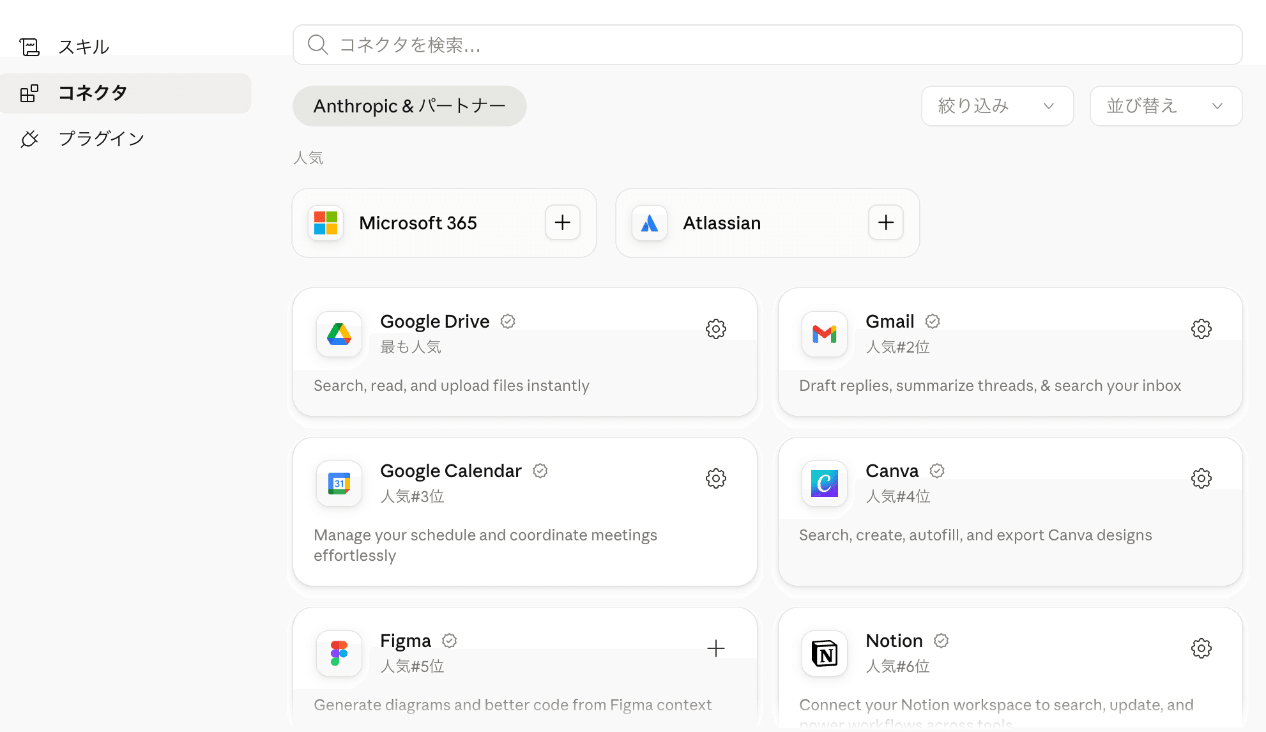The width and height of the screenshot is (1266, 732).
Task: Click the magnifier icon in search box
Action: (317, 45)
